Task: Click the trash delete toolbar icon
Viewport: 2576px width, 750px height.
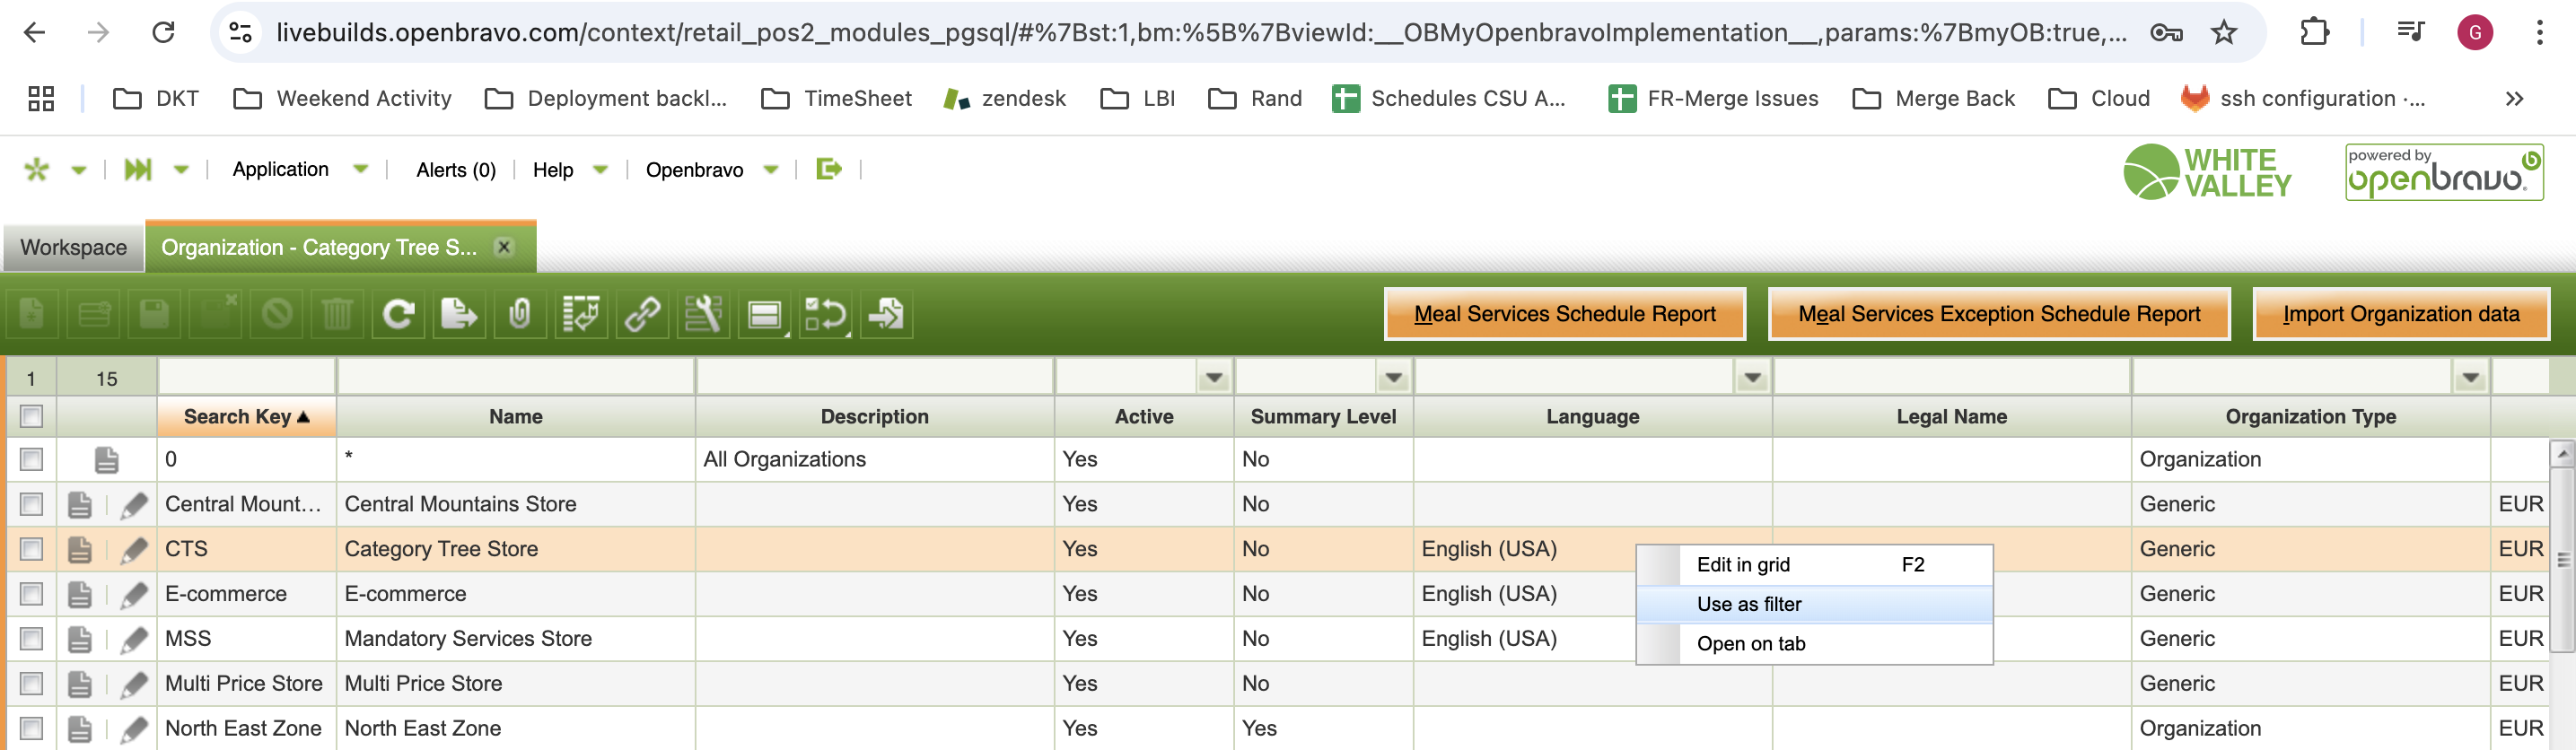Action: point(337,314)
